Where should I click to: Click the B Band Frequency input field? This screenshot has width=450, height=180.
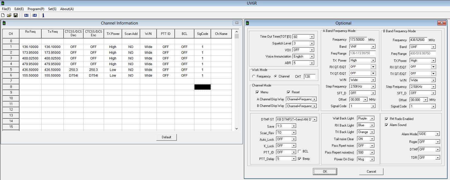click(419, 40)
